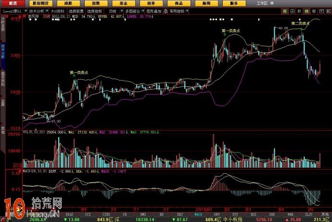Click the 17.00 low price label

pos(56,121)
